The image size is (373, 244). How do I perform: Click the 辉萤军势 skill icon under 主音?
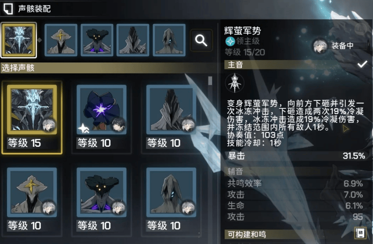pyautogui.click(x=235, y=83)
